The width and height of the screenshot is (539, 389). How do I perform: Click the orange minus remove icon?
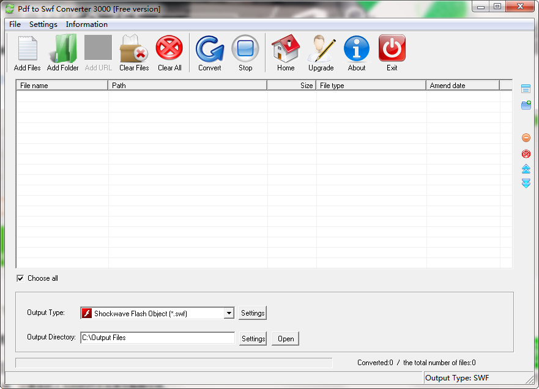526,138
